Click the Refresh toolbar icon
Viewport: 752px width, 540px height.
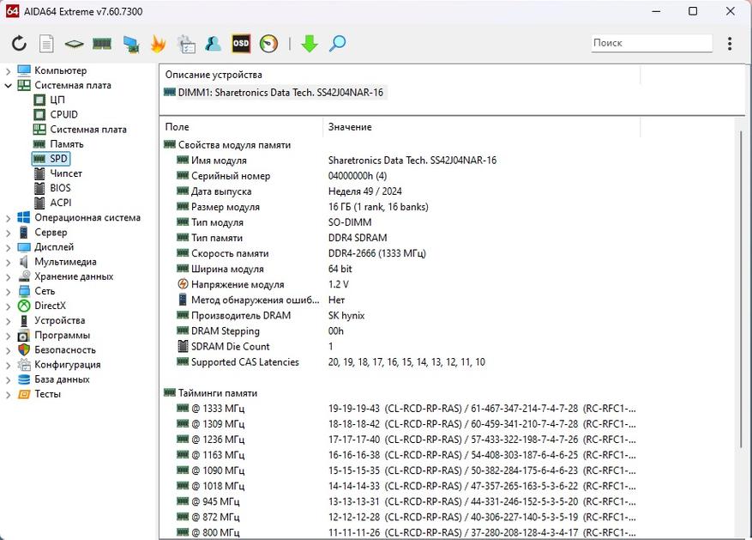(x=19, y=44)
